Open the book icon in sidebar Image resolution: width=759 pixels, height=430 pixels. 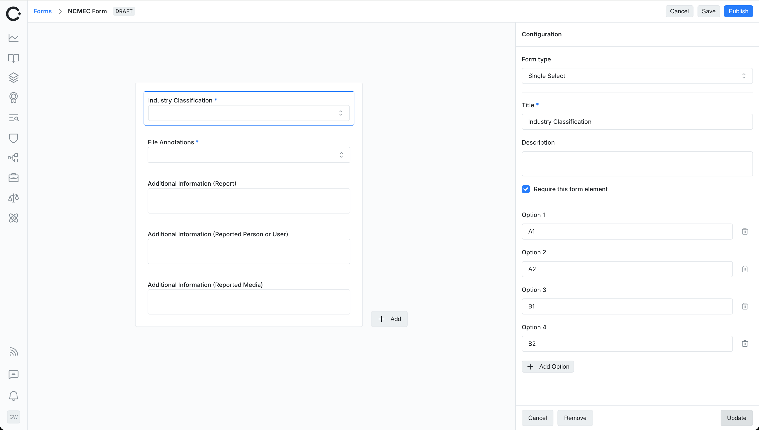click(13, 58)
